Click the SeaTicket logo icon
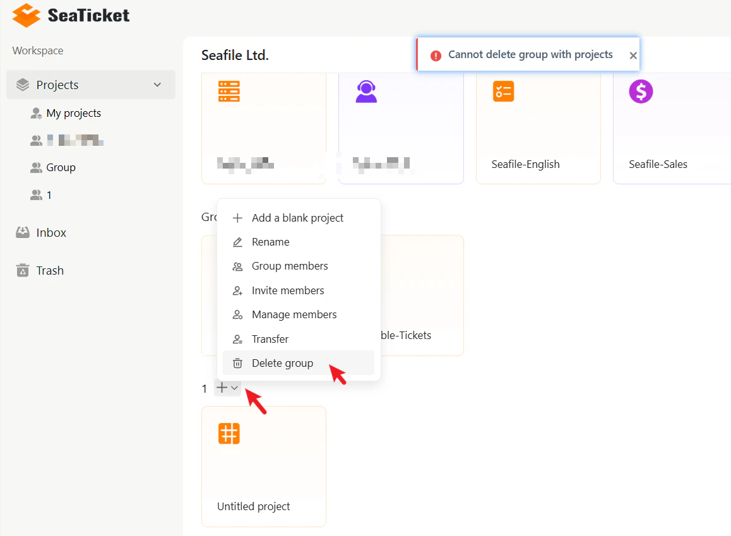 [x=26, y=15]
